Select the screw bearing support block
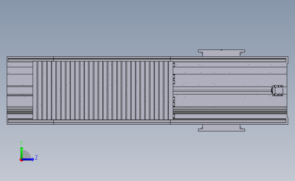This screenshot has width=295, height=181. tap(278, 90)
